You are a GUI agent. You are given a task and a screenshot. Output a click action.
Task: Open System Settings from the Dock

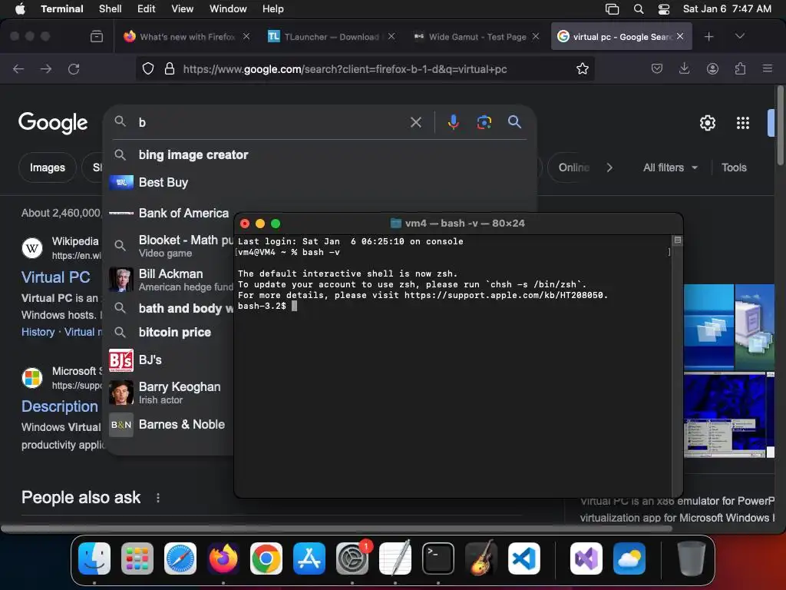point(352,559)
